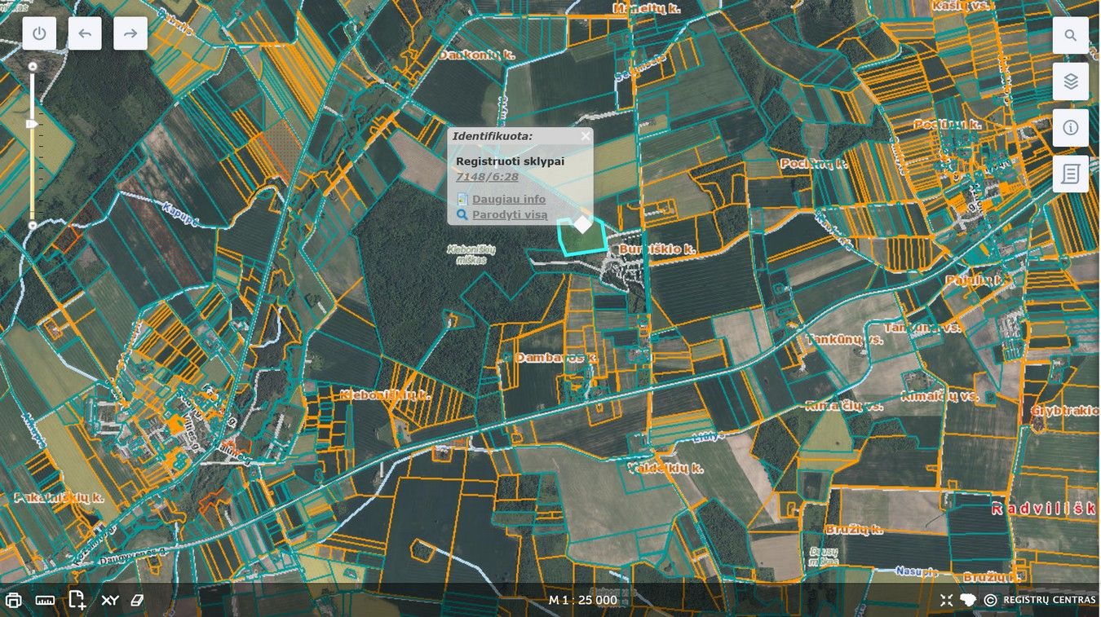
Task: Open the info tool
Action: [1070, 128]
